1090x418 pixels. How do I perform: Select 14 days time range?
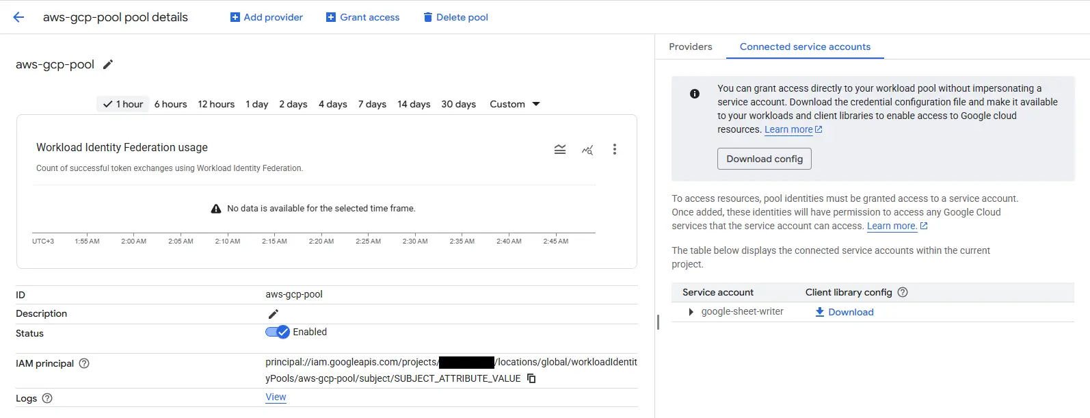[x=414, y=104]
